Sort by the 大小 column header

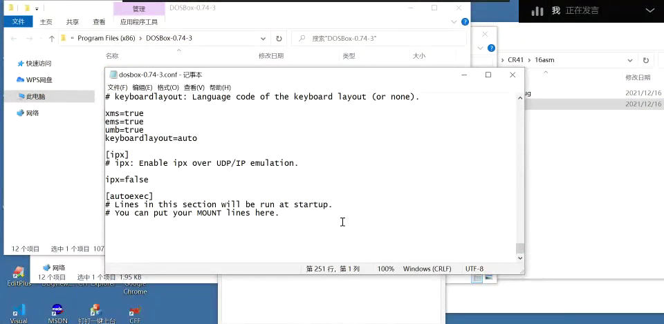pos(419,56)
